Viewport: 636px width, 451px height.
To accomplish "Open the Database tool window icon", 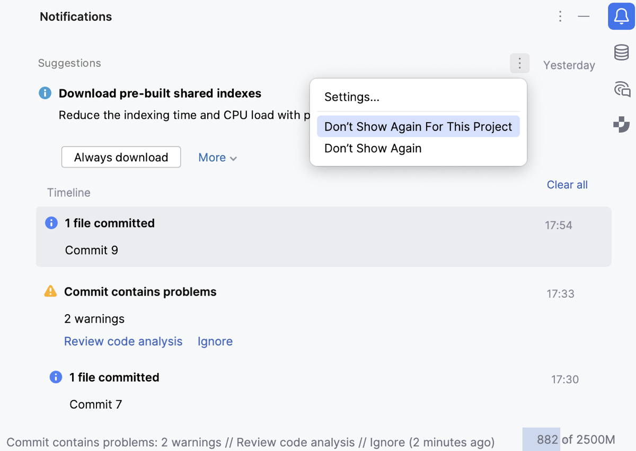I will pyautogui.click(x=621, y=52).
